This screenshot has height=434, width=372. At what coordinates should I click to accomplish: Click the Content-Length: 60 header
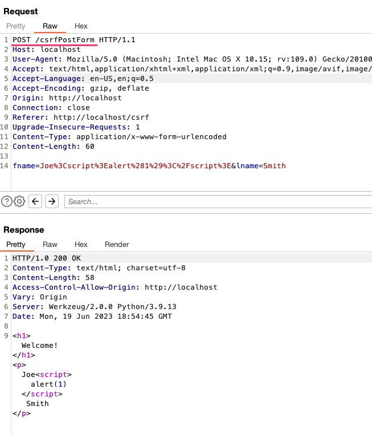(54, 147)
